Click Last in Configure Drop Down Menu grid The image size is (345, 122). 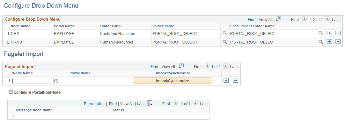coord(336,19)
